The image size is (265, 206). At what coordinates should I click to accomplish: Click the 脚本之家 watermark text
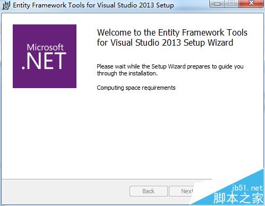(238, 198)
